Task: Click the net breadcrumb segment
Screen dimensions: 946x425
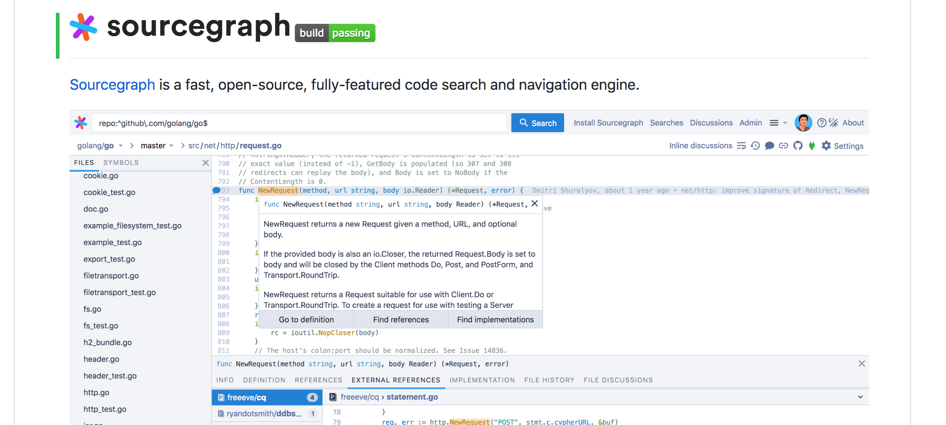Action: (210, 146)
